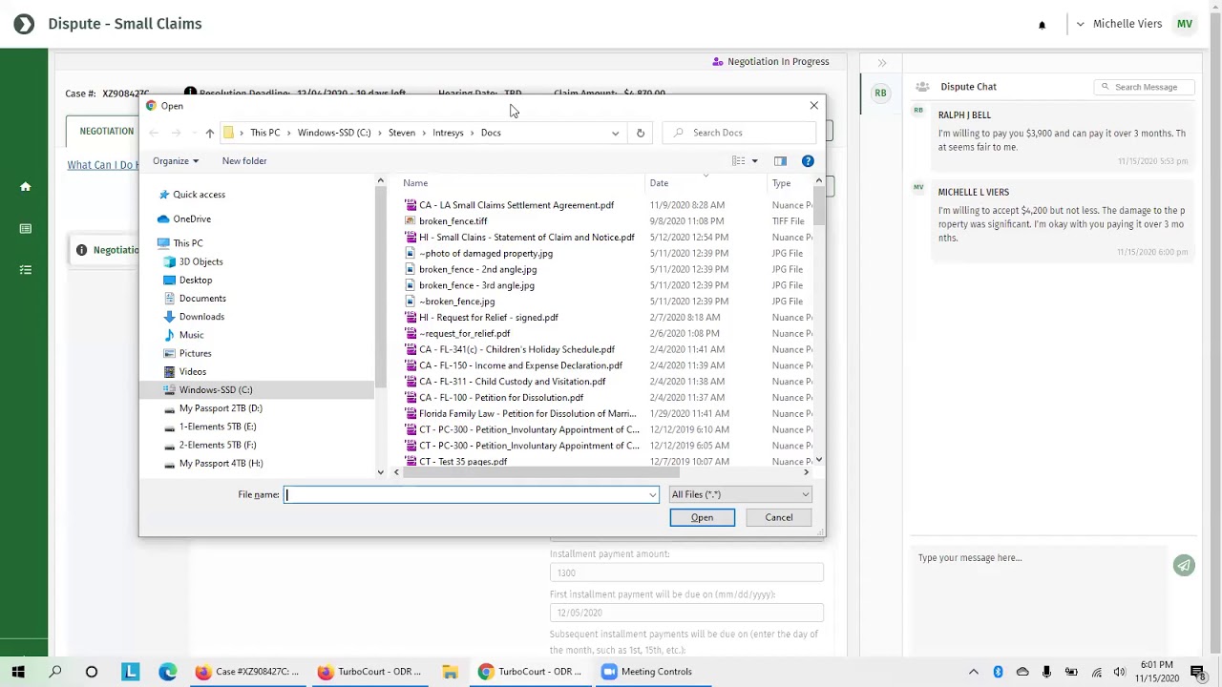1222x687 pixels.
Task: Sort files by Date column header
Action: tap(660, 183)
